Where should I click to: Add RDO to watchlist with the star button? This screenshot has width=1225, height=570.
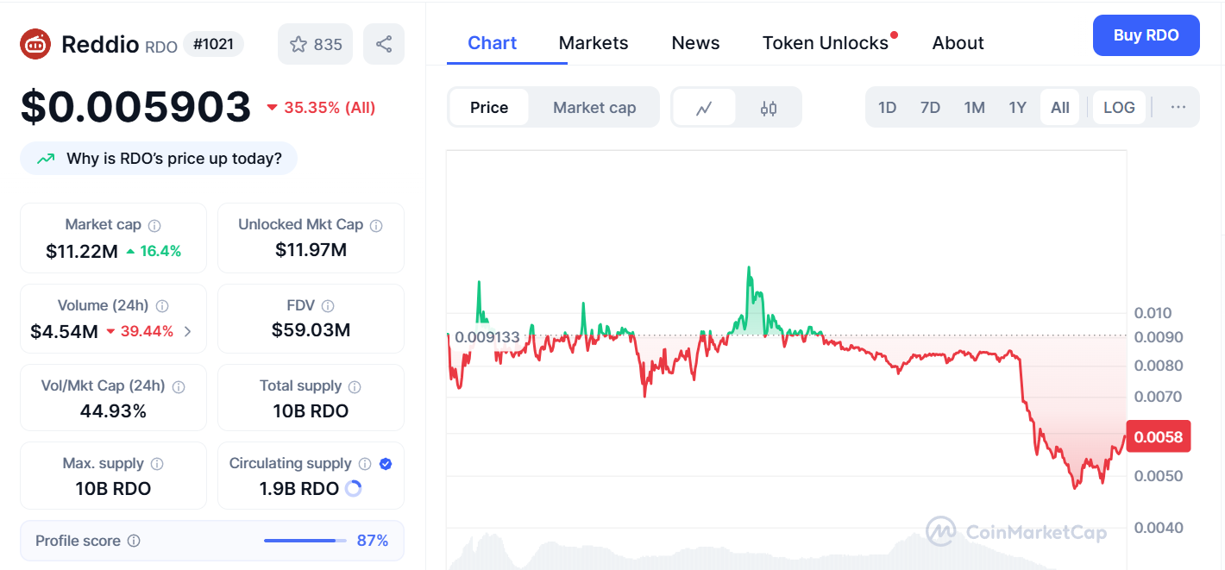pos(315,44)
